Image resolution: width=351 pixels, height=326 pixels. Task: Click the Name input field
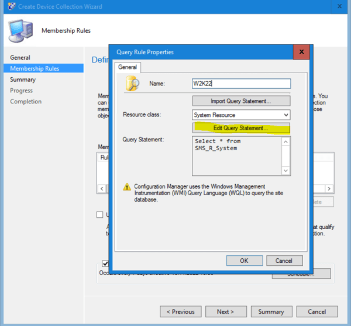(x=241, y=84)
